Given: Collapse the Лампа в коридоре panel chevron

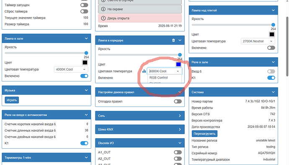Looking at the screenshot, I should (180, 40).
